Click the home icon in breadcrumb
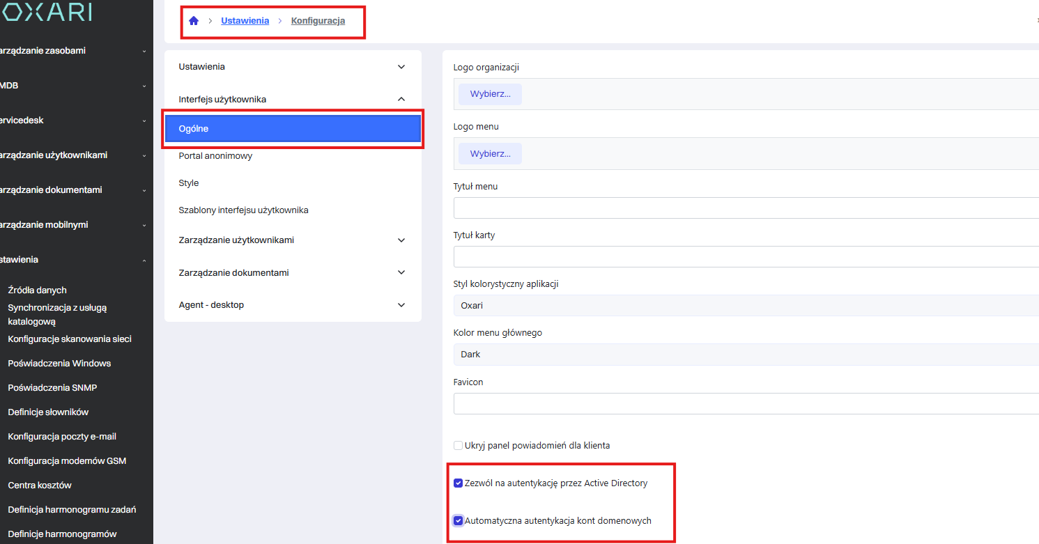The width and height of the screenshot is (1039, 544). [x=194, y=21]
